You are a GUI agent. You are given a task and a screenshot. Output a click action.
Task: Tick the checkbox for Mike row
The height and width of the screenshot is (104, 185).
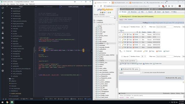[x=120, y=47]
